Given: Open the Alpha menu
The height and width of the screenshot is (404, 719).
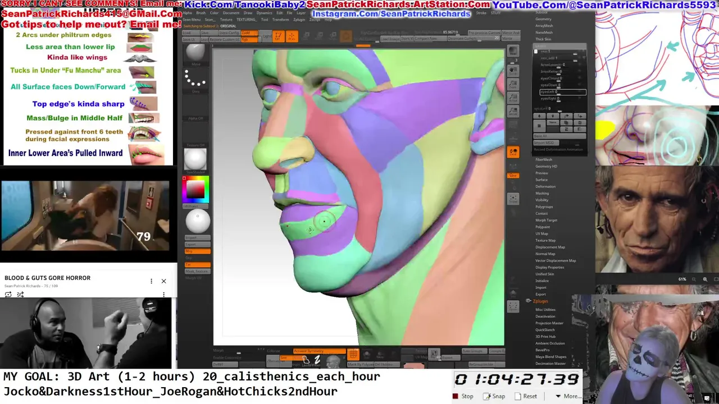Looking at the screenshot, I should pyautogui.click(x=187, y=13).
